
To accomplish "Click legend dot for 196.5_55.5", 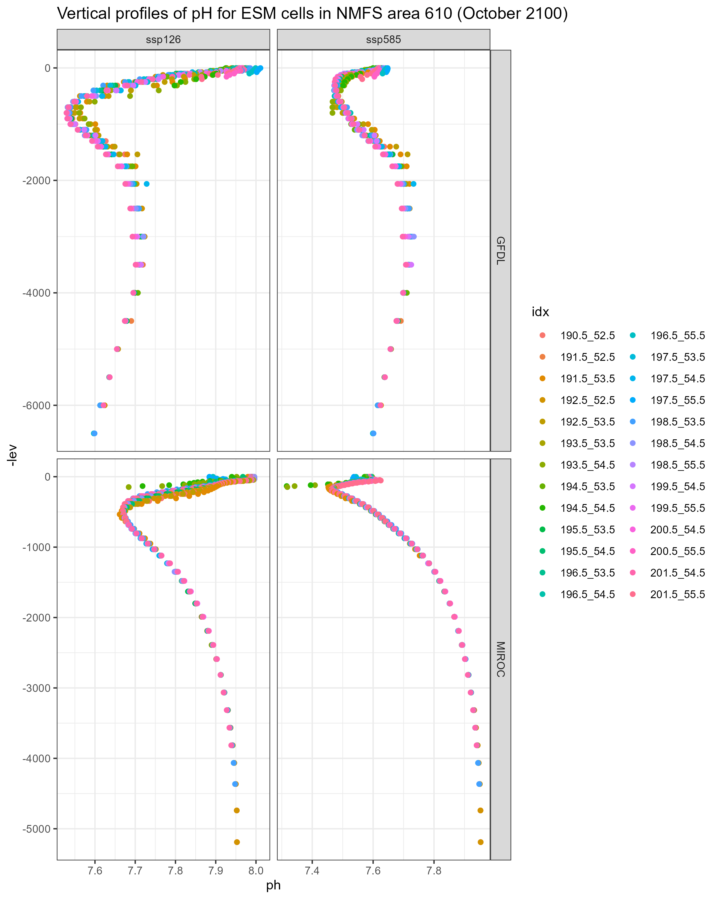I will coord(632,335).
